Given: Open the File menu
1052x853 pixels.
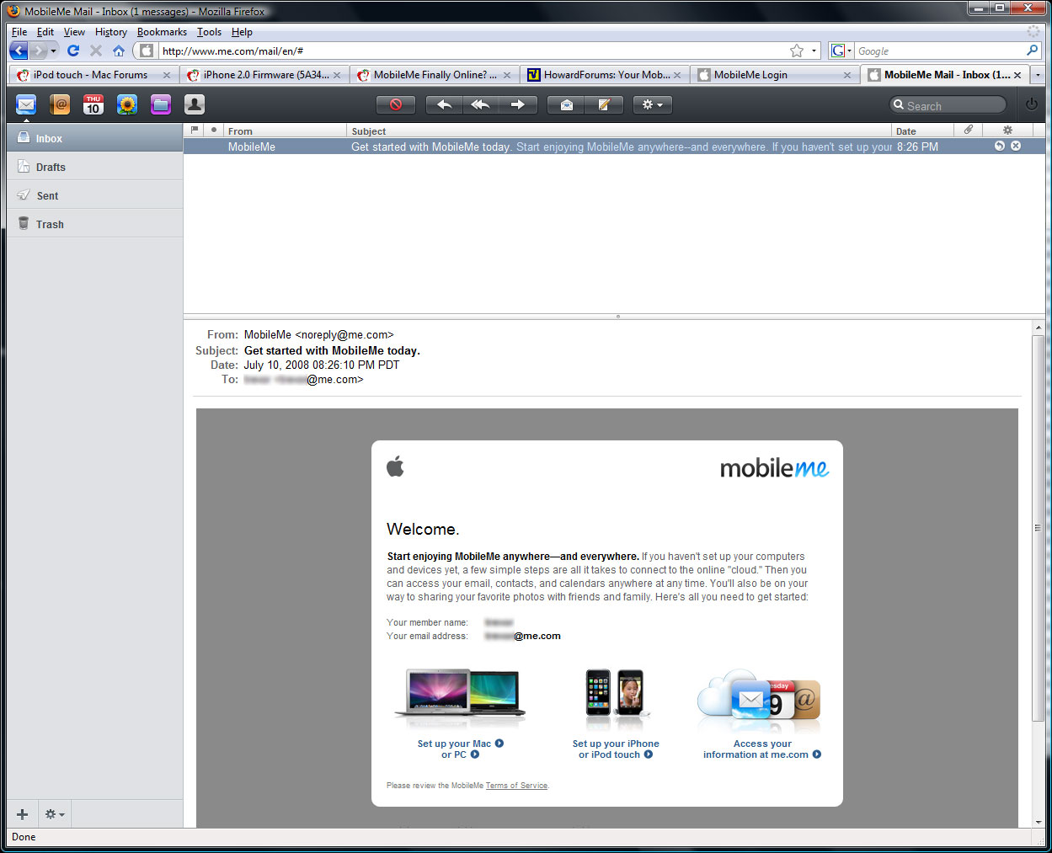Looking at the screenshot, I should click(19, 32).
